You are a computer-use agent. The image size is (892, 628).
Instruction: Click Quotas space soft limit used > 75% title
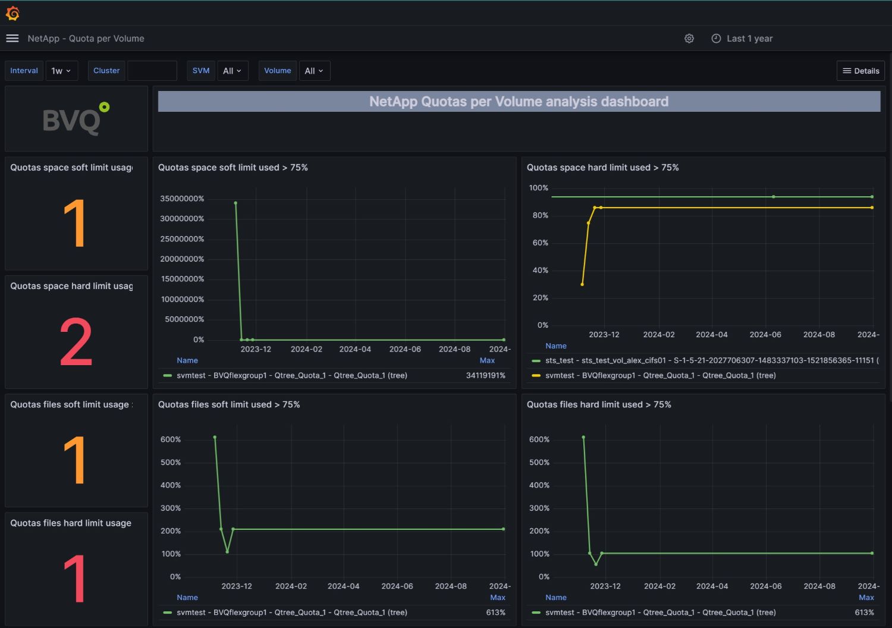point(233,168)
